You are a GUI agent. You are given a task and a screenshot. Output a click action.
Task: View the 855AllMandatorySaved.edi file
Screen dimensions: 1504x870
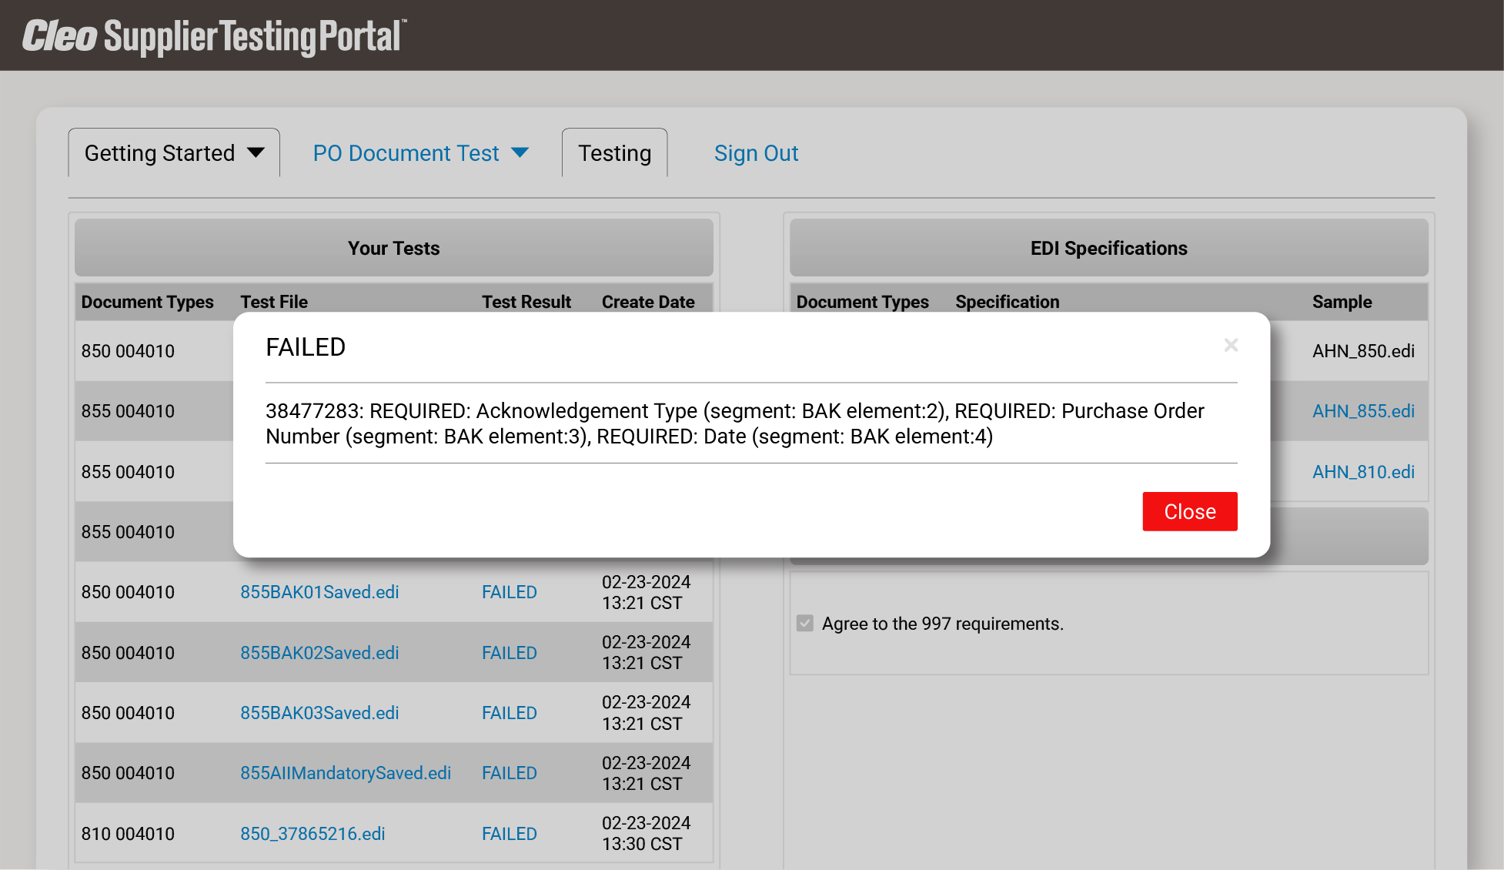pos(346,773)
